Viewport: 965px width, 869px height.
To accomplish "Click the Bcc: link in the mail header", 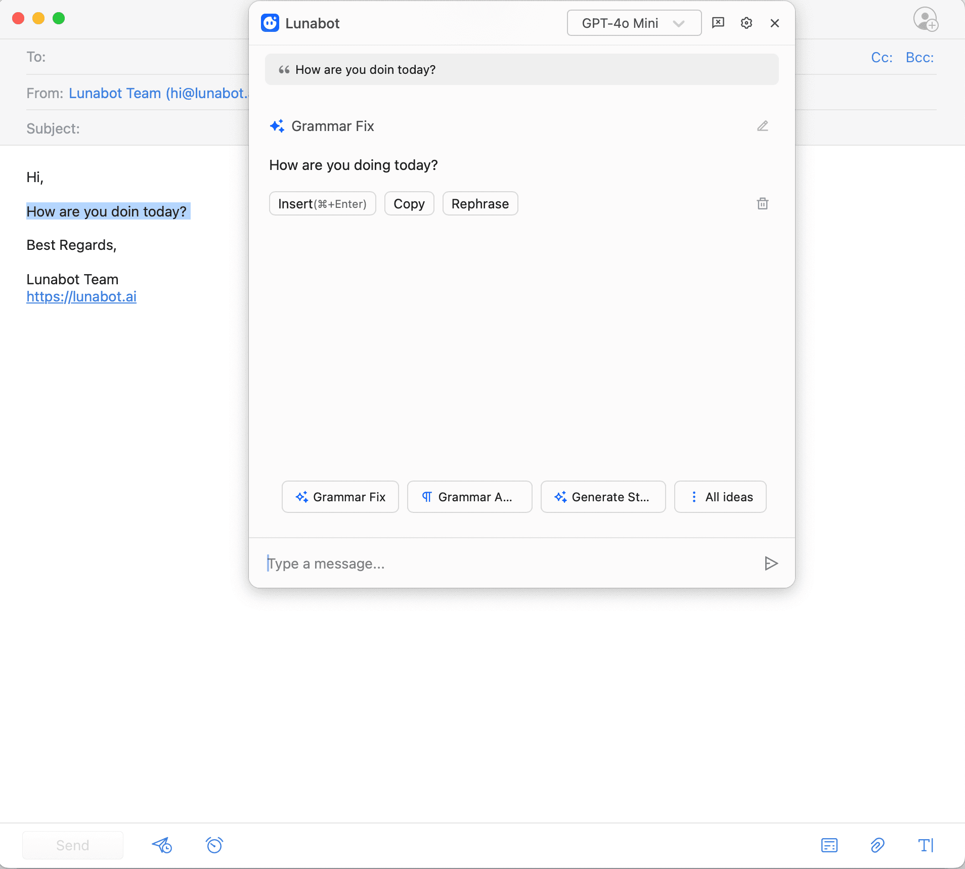I will (919, 58).
